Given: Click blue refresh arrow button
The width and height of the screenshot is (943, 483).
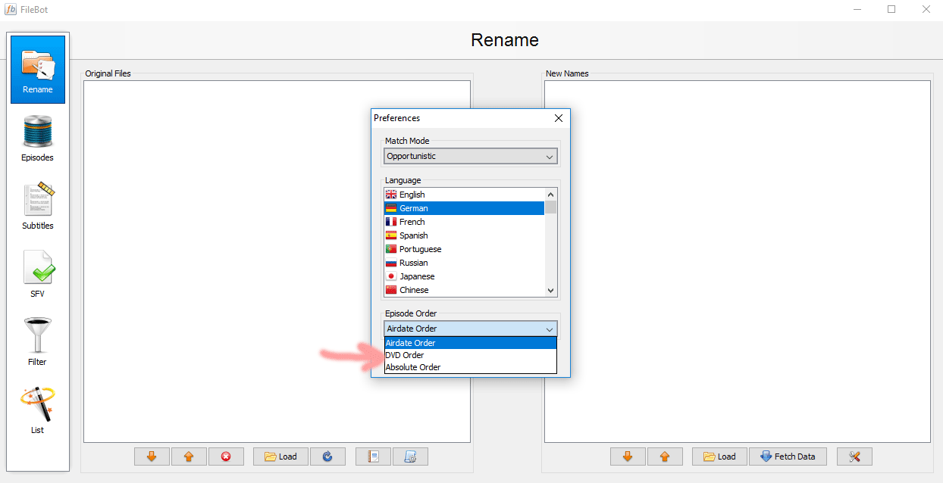Looking at the screenshot, I should [327, 457].
